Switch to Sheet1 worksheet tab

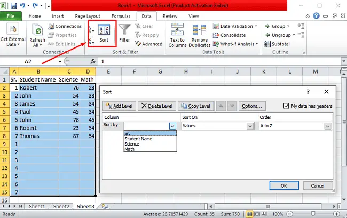(x=37, y=206)
